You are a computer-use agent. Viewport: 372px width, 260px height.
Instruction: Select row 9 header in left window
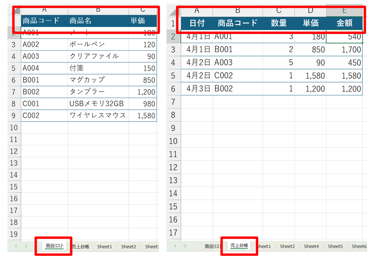(14, 116)
